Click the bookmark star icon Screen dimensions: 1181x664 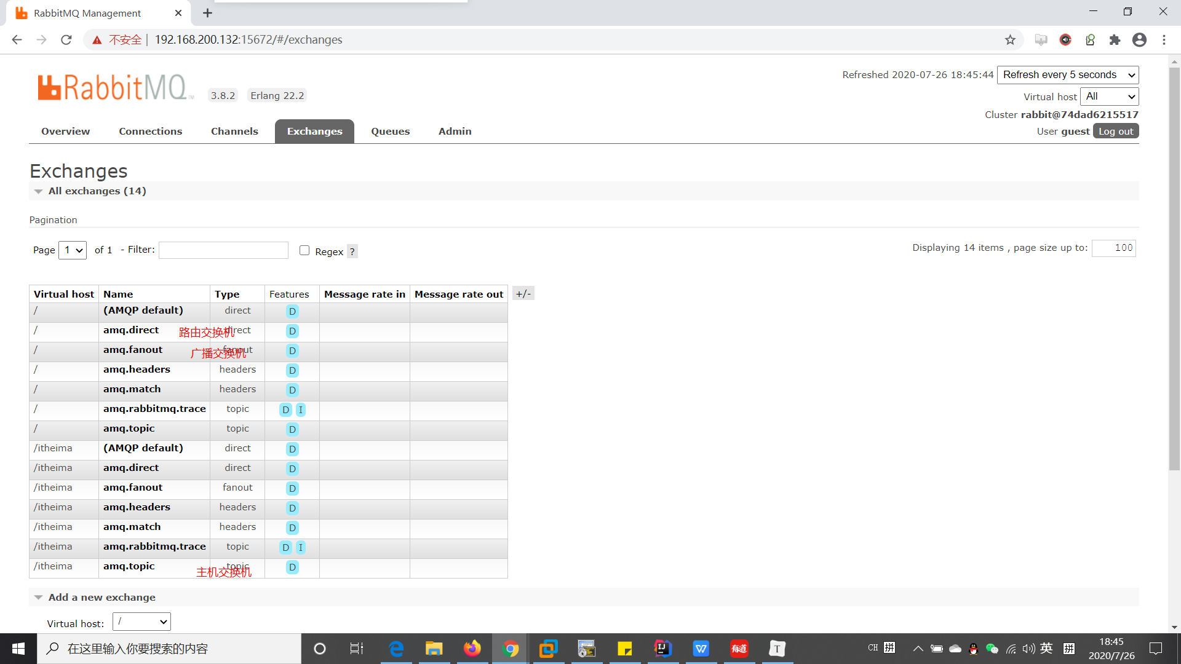[x=1010, y=40]
